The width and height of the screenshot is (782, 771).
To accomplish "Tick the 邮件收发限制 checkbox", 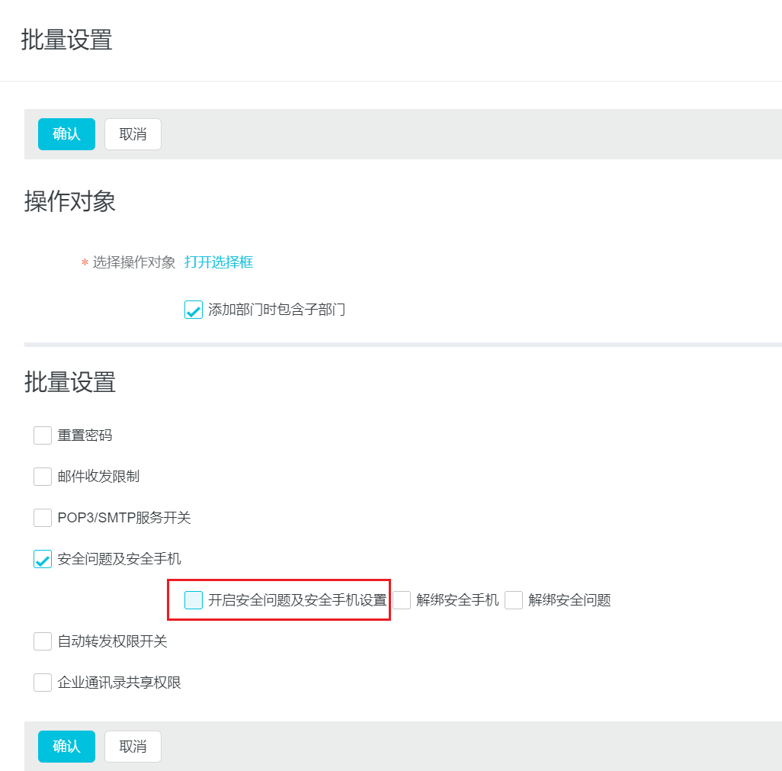I will click(x=43, y=477).
